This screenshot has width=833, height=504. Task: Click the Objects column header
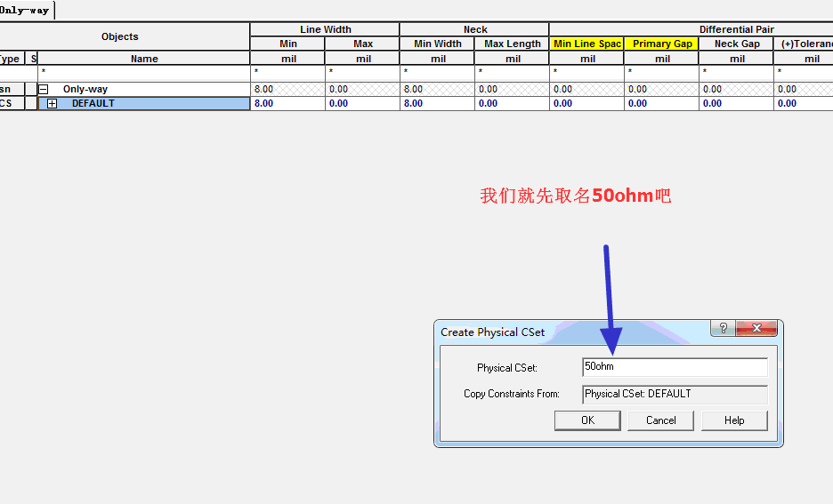click(x=120, y=36)
